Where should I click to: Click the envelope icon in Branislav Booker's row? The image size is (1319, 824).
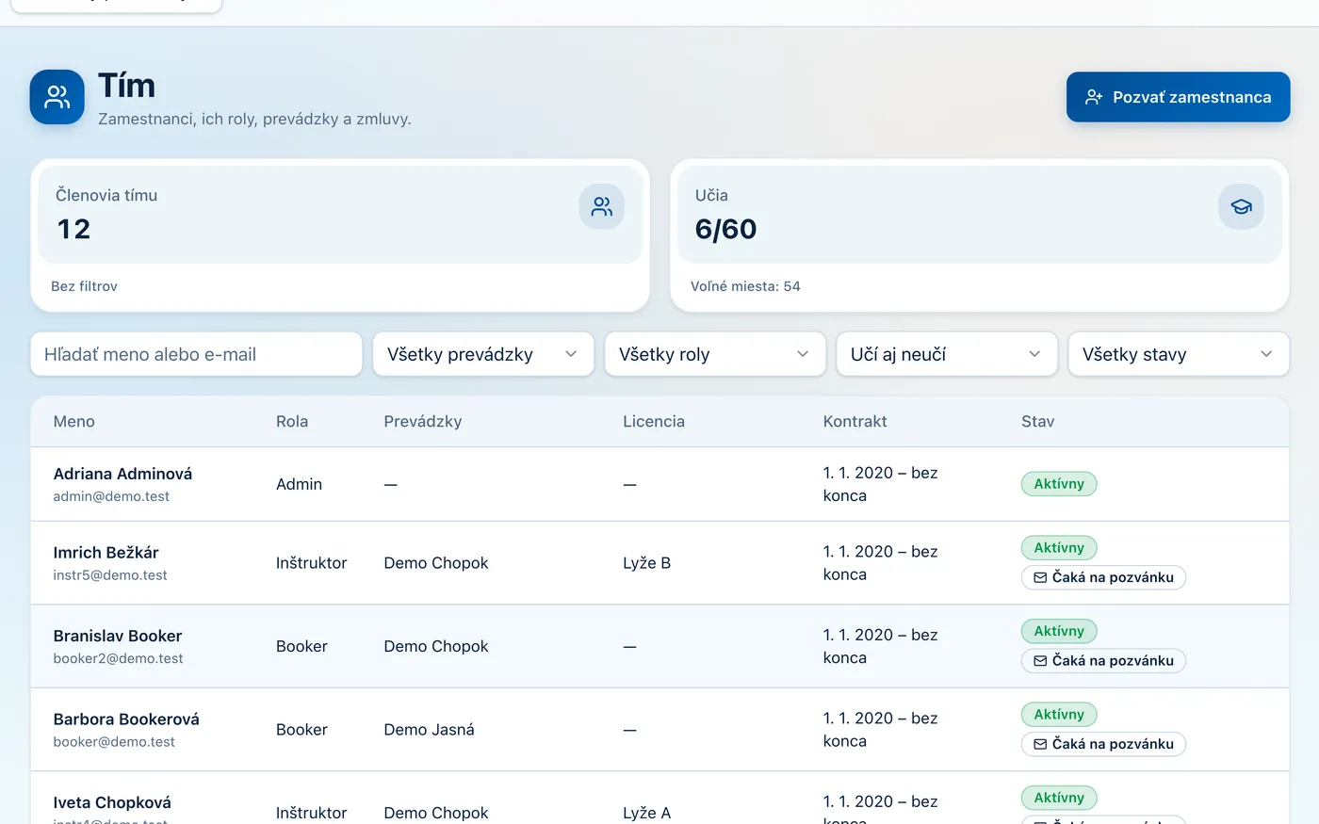point(1040,661)
